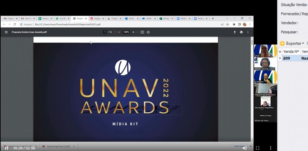Screen dimensions: 308x151
Task: Open video player more options
Action: click(x=270, y=148)
